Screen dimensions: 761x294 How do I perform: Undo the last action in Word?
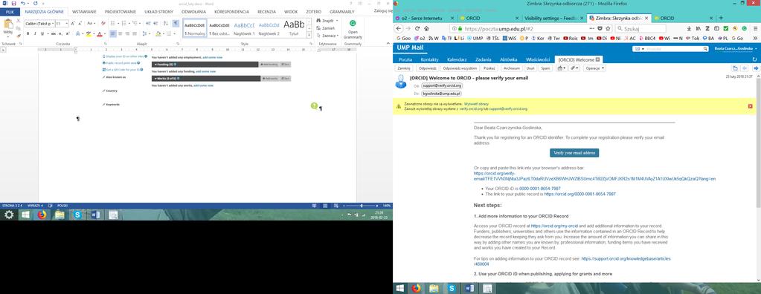point(22,3)
